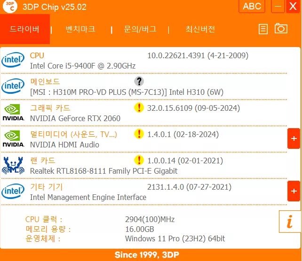Click the Intel logo in CPU row
This screenshot has height=261, width=302.
pos(13,60)
